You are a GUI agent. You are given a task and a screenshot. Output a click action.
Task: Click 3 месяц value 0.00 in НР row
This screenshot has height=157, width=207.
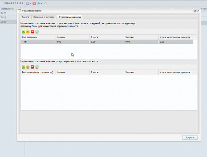pyautogui.click(x=141, y=42)
